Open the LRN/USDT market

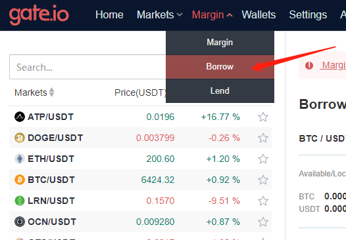51,201
